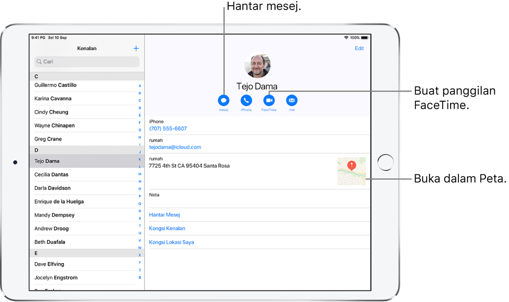Tap the Hantar Mesej link

pyautogui.click(x=165, y=215)
